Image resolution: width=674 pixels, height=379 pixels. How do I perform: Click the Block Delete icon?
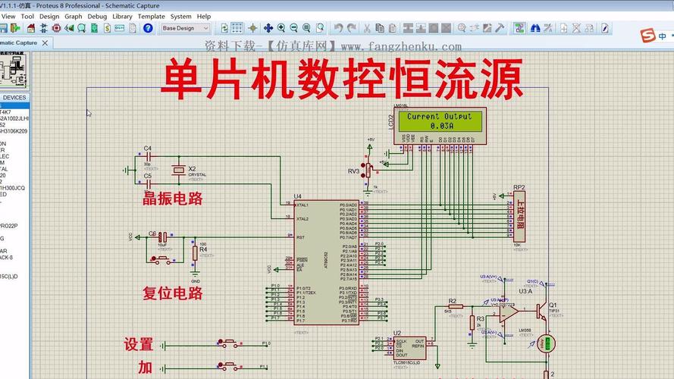pyautogui.click(x=447, y=28)
